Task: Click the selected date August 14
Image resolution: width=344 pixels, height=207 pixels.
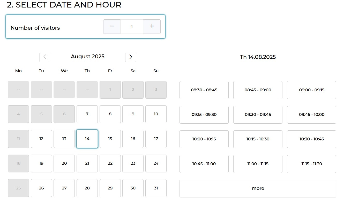Action: click(87, 139)
